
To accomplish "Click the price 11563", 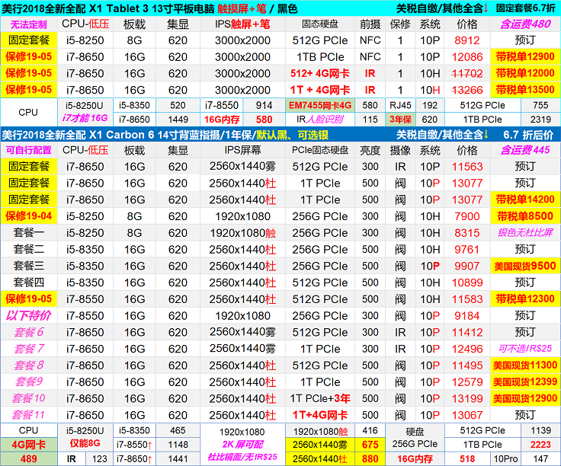I will point(467,167).
